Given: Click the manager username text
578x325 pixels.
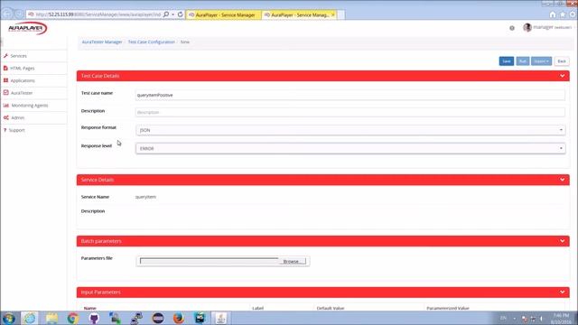Looking at the screenshot, I should coord(543,27).
